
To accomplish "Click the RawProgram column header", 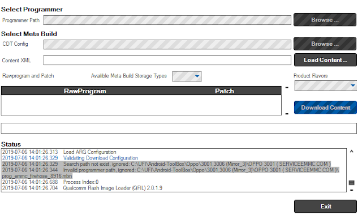I will point(85,91).
